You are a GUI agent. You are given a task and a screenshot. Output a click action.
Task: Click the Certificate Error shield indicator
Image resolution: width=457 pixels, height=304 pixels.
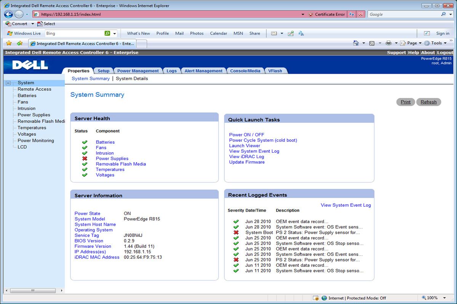click(x=327, y=14)
